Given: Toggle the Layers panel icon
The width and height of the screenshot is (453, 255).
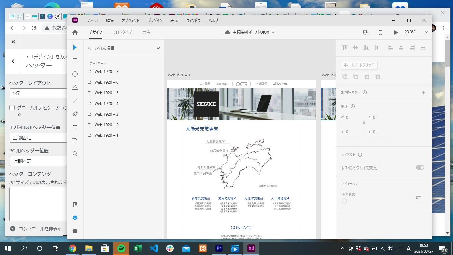Looking at the screenshot, I should tap(75, 218).
